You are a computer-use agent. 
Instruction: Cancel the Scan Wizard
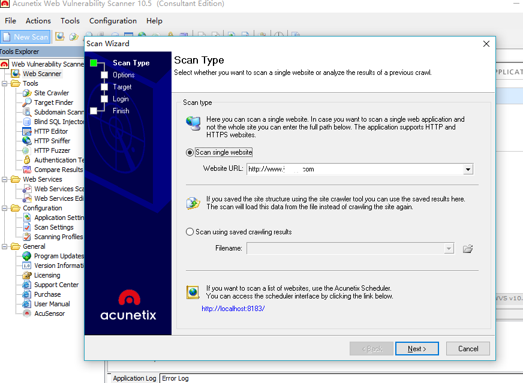[x=468, y=349]
